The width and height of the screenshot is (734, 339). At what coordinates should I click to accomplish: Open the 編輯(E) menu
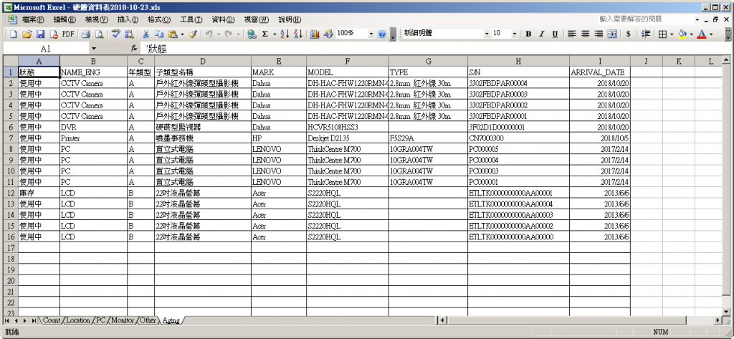coord(65,19)
